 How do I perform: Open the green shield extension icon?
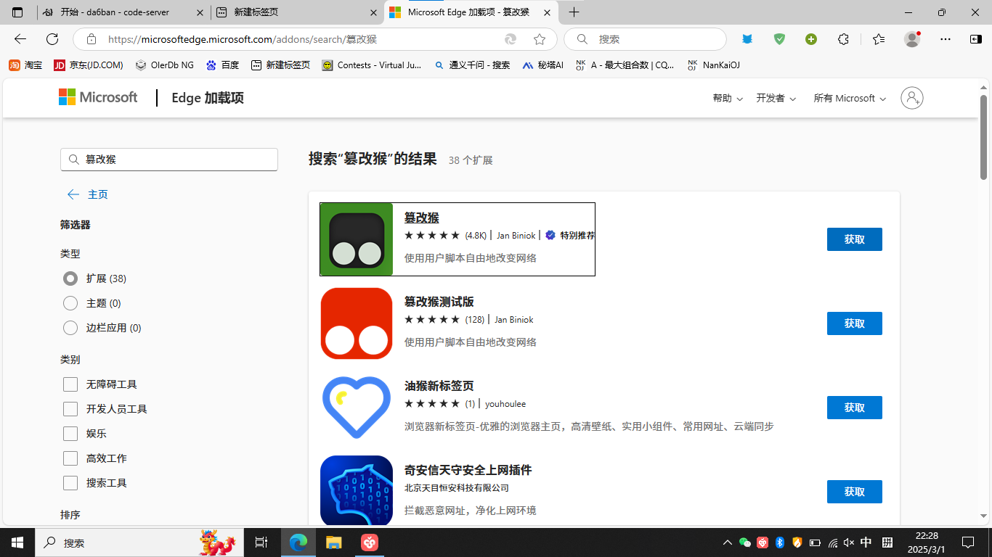[779, 39]
